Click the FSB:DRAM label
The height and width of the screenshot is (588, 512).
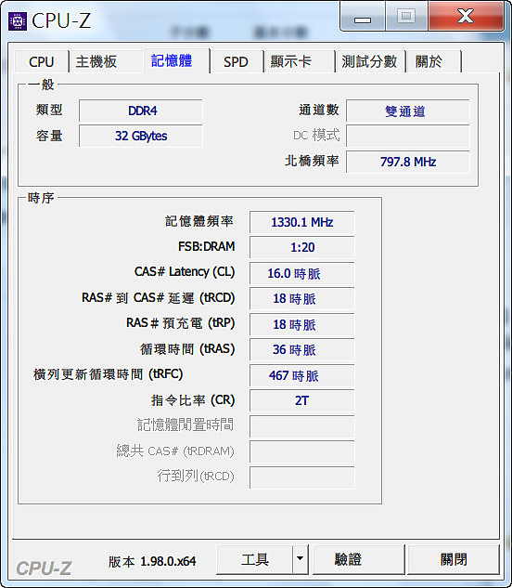point(207,246)
